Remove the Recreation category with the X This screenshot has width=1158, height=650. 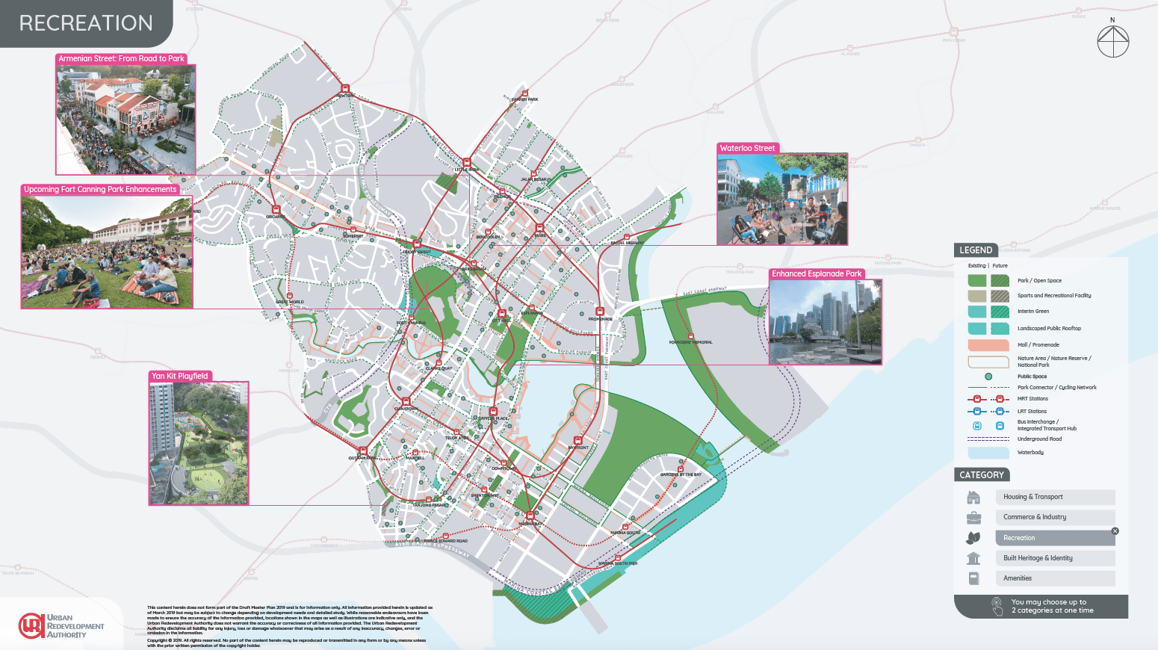(1115, 531)
